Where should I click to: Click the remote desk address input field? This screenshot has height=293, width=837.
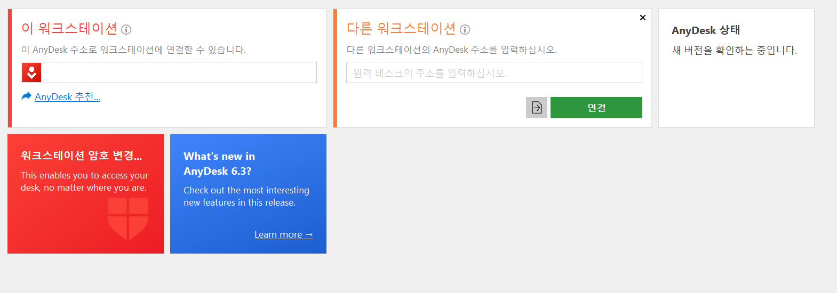494,72
